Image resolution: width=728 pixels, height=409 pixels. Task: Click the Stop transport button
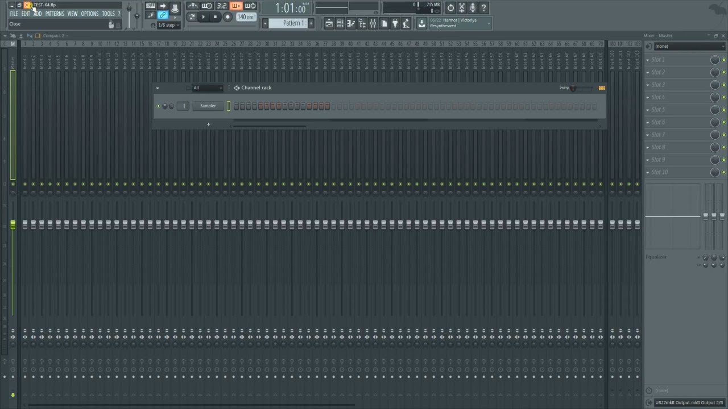point(215,17)
